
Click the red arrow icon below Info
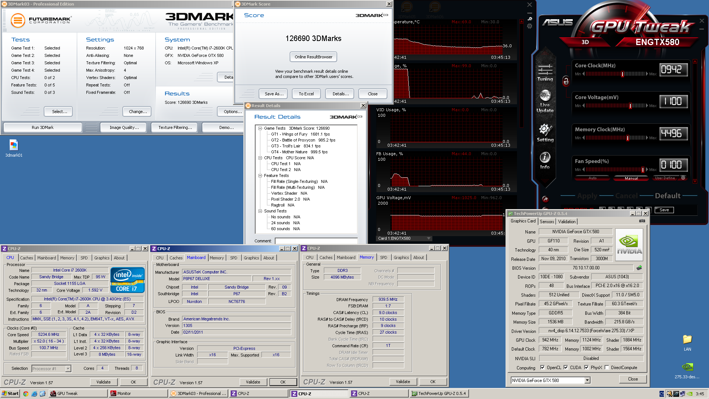pyautogui.click(x=545, y=199)
